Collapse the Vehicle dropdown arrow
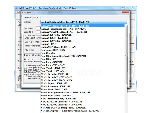151x113 pixels. (126, 22)
